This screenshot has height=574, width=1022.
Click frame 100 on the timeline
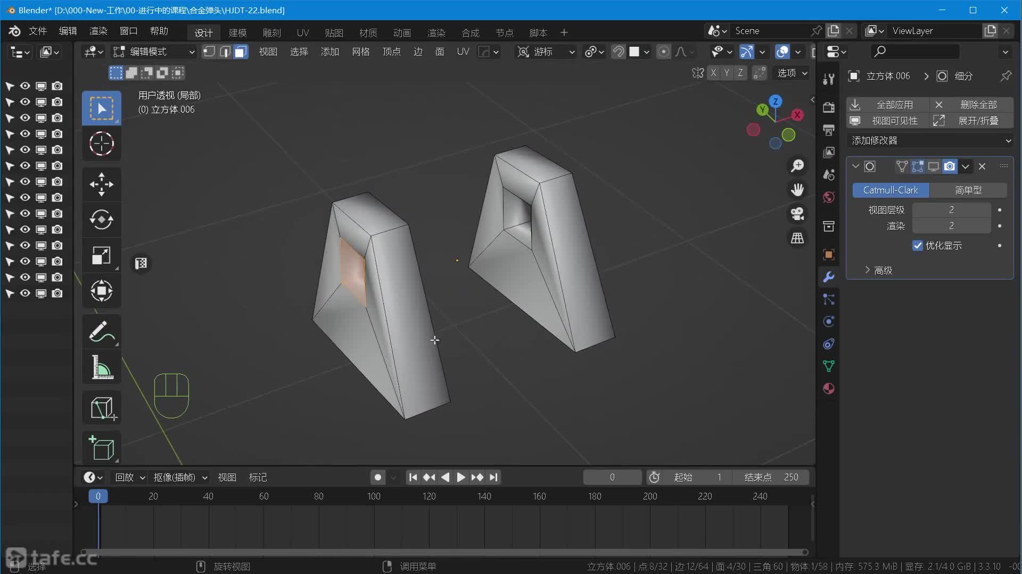click(374, 496)
